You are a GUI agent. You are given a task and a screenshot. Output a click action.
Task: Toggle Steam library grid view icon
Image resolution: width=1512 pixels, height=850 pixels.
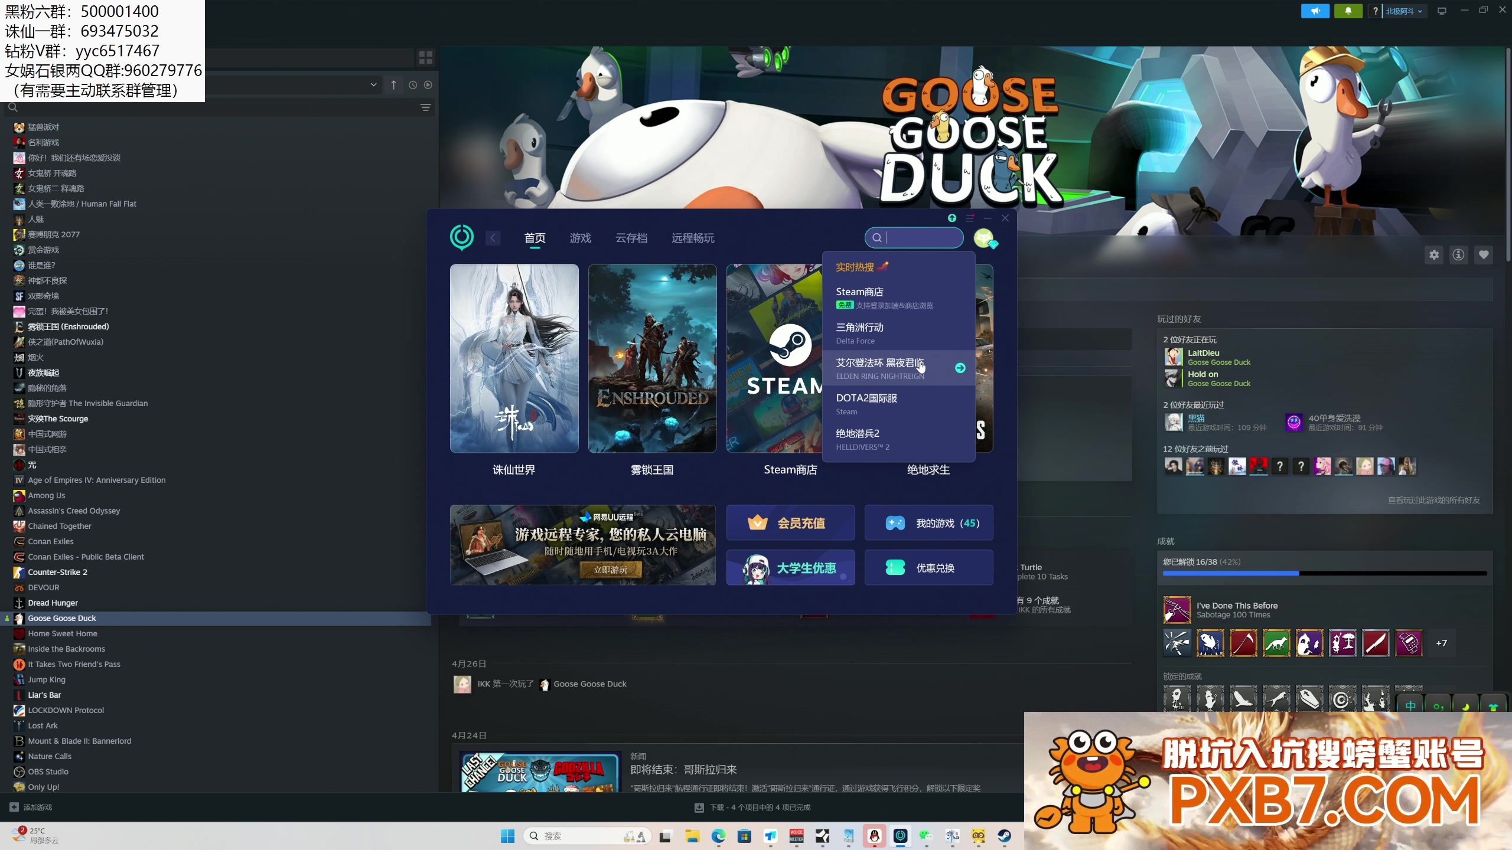click(426, 57)
